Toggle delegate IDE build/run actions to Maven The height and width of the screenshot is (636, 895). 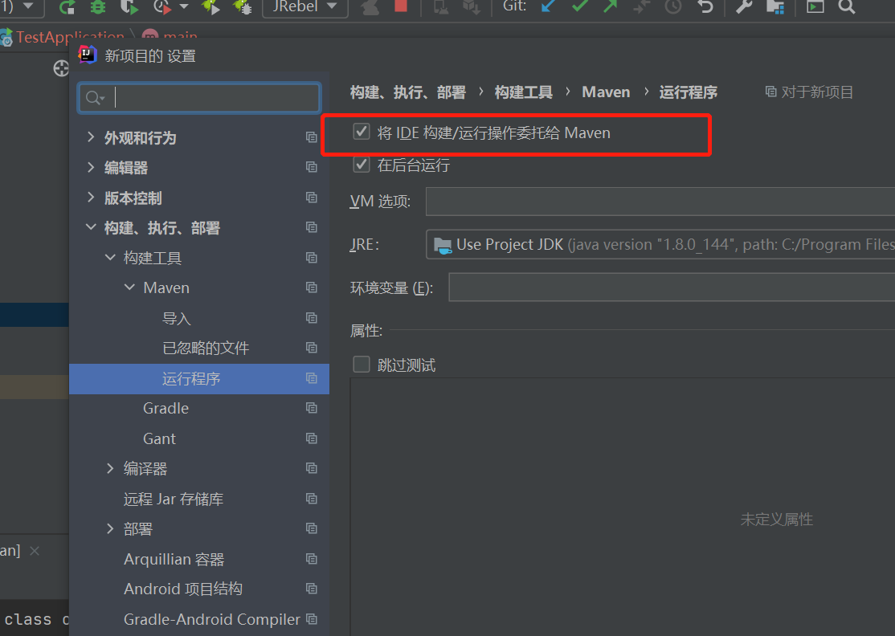point(362,132)
